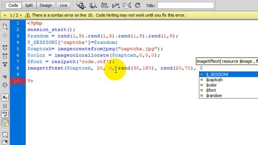Click the '1 / 2' error counter

[14, 15]
